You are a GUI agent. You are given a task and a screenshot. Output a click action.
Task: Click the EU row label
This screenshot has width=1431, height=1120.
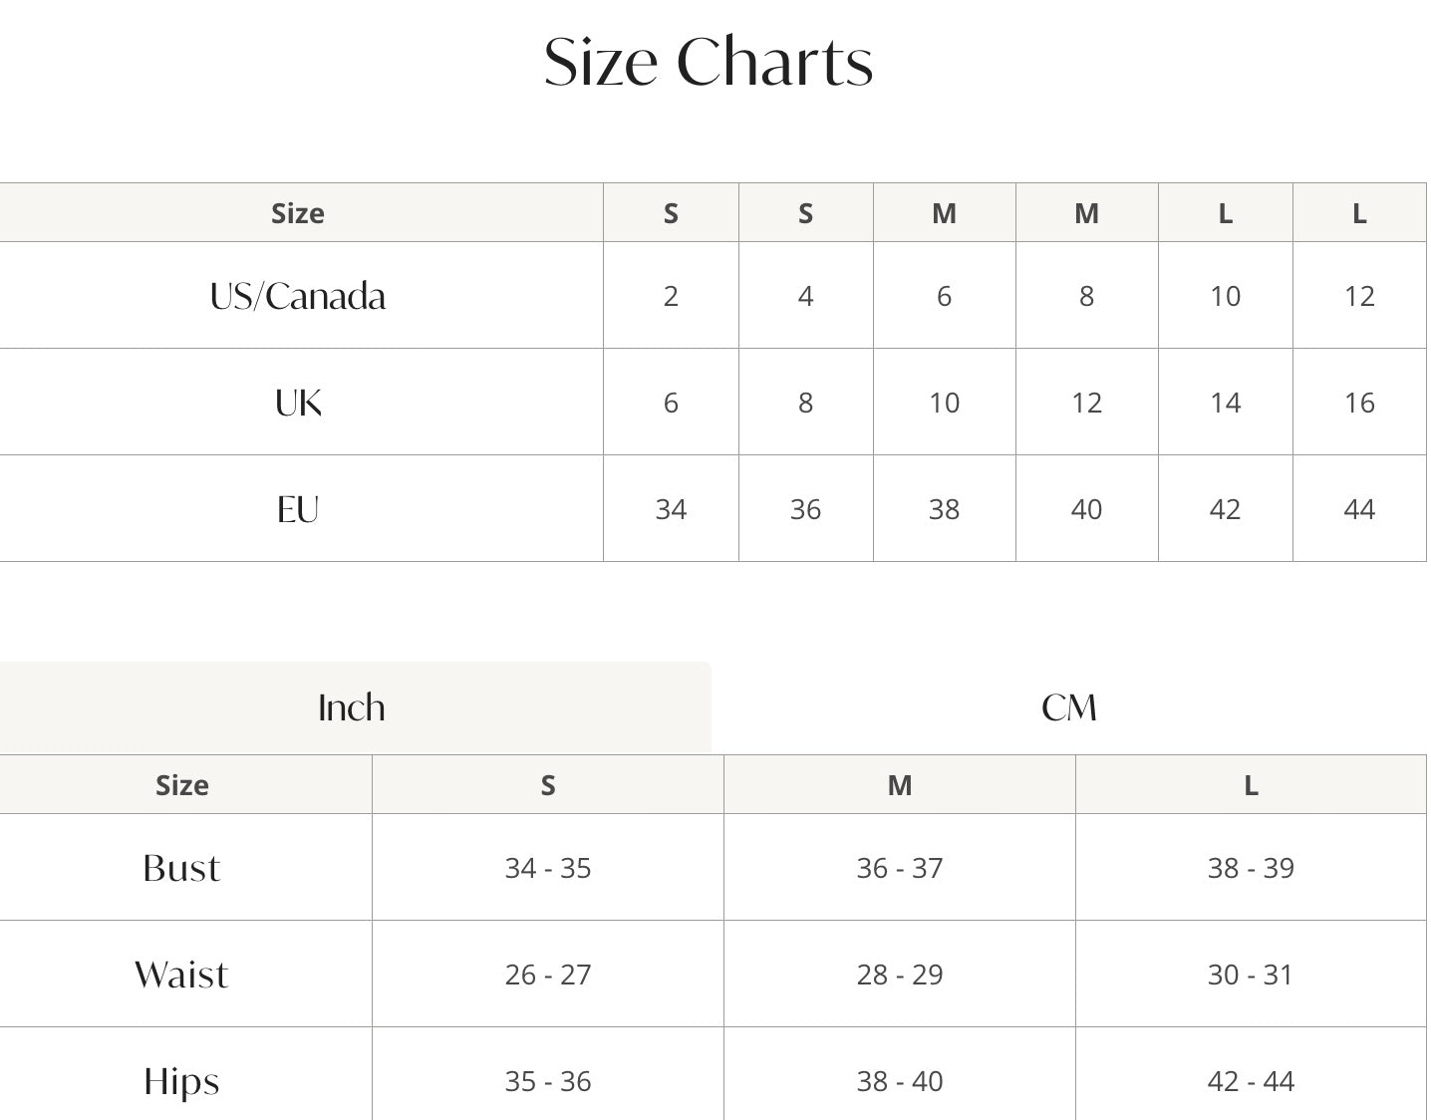[x=298, y=509]
